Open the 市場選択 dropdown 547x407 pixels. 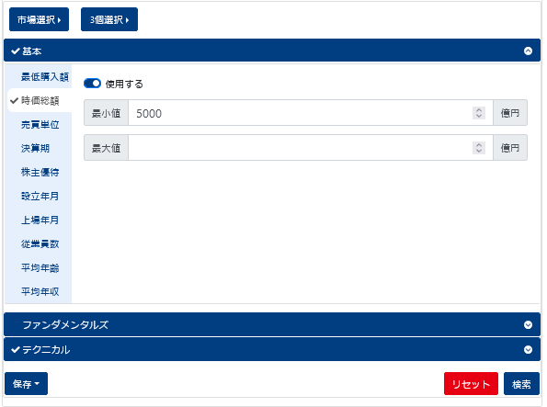[39, 19]
